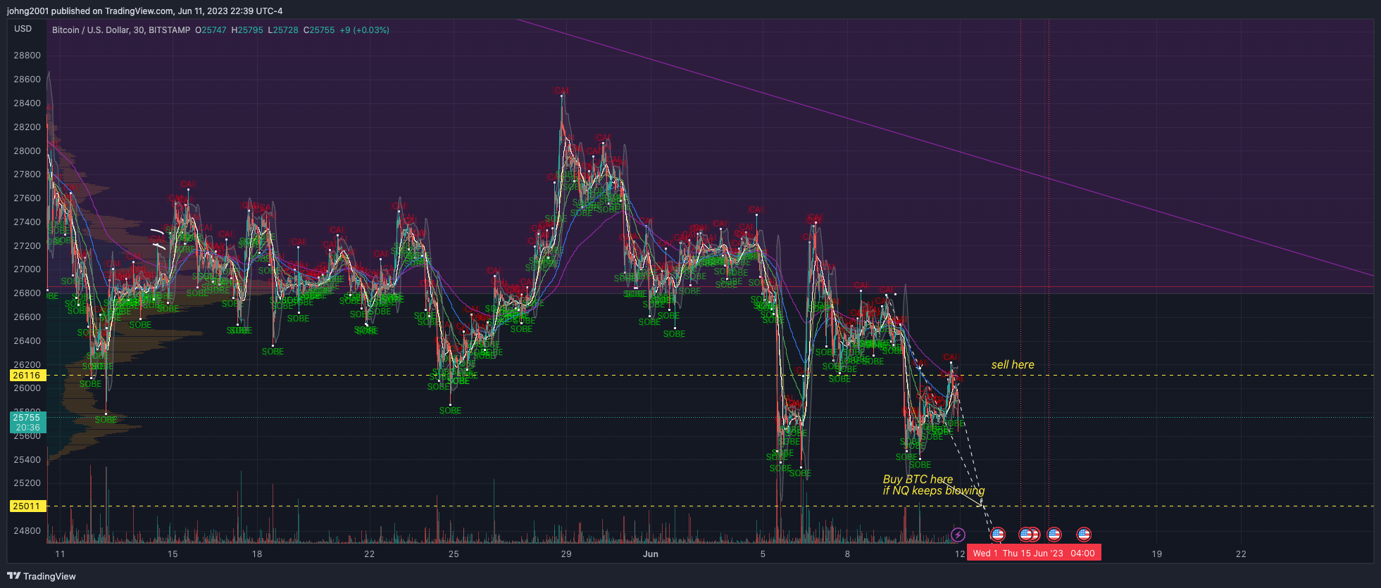Click the 27000 price axis label
Viewport: 1381px width, 588px height.
(x=27, y=269)
